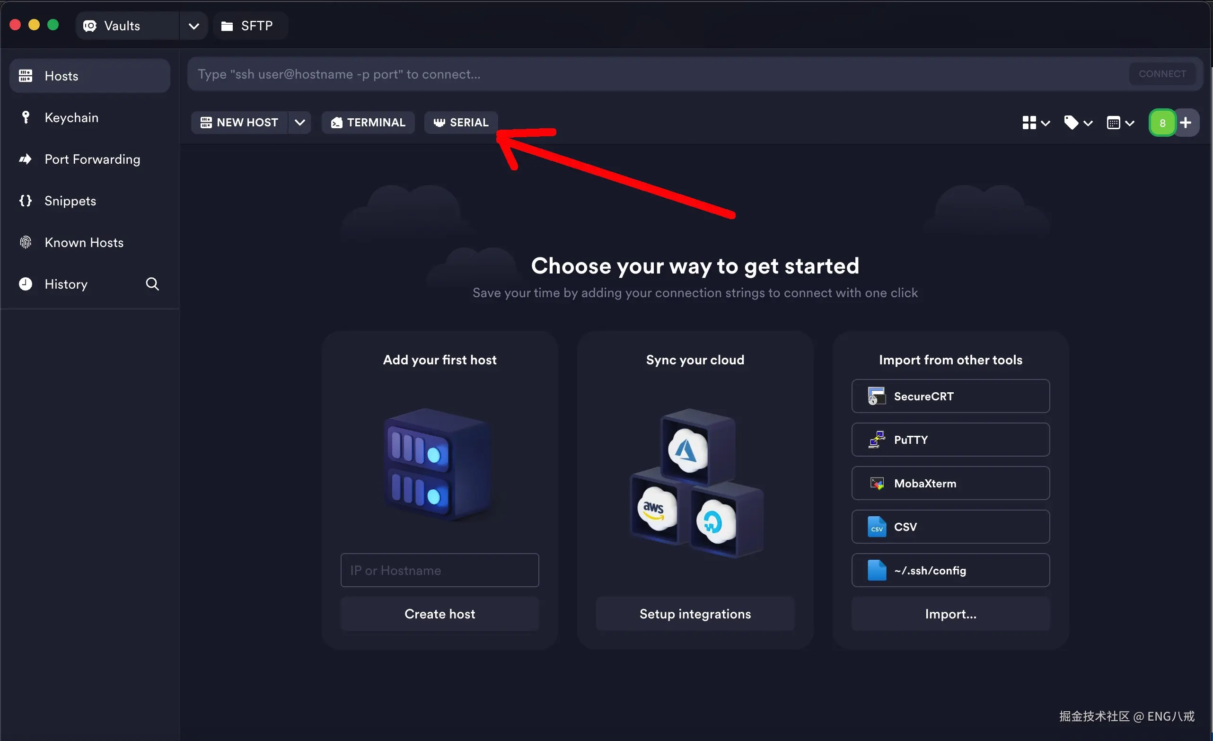The height and width of the screenshot is (741, 1213).
Task: Open the sort options dropdown
Action: point(1120,123)
